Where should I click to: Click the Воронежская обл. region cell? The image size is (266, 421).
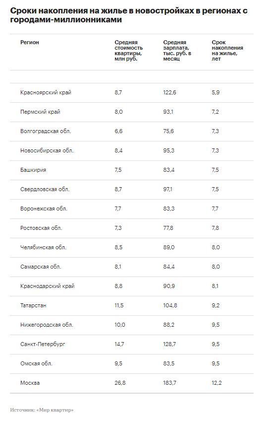[44, 209]
